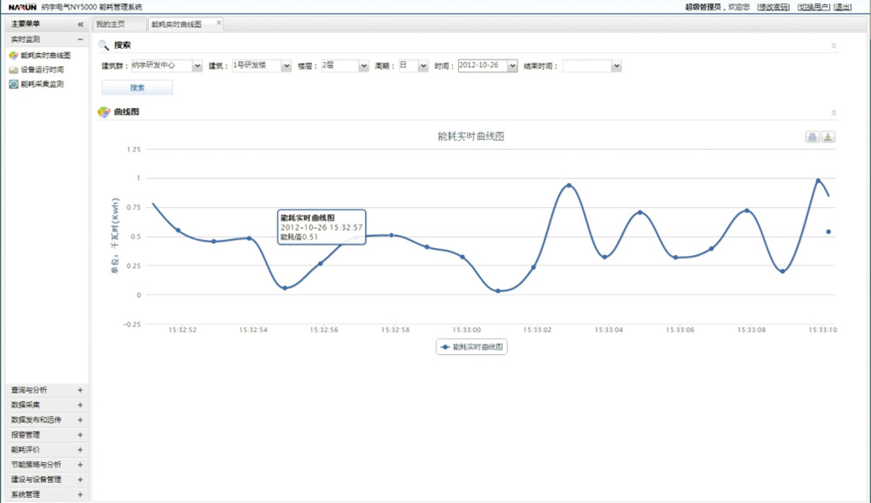The image size is (871, 503).
Task: Click the magnifier icon beside 搜索 heading
Action: click(x=104, y=45)
